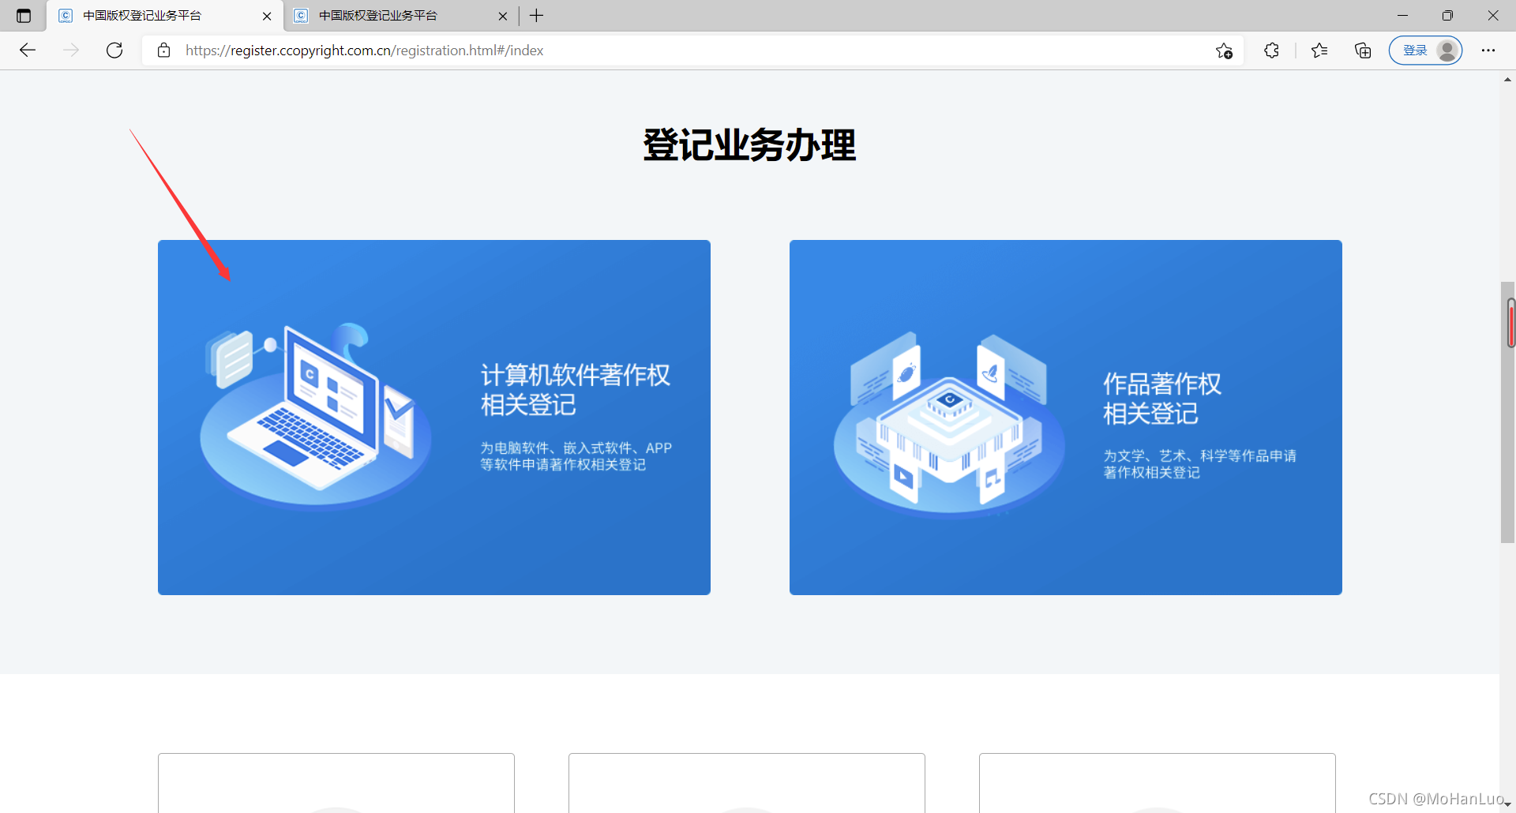The height and width of the screenshot is (813, 1516).
Task: Close the first browser tab
Action: pos(267,16)
